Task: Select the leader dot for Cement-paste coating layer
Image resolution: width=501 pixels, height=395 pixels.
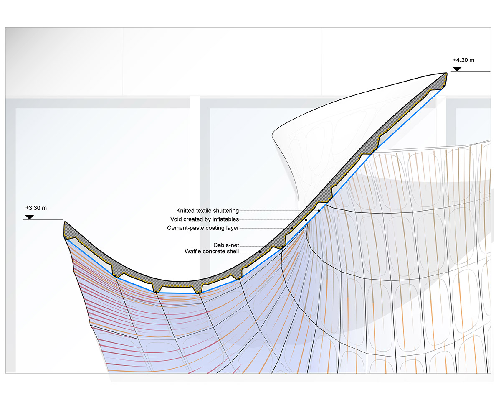Action: click(x=291, y=228)
